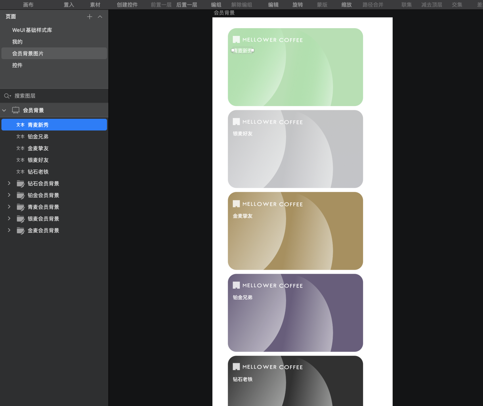Click the 铂金兄弟 text on canvas
This screenshot has width=483, height=406.
pos(243,298)
